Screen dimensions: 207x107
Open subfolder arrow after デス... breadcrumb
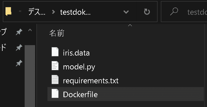pyautogui.click(x=53, y=12)
